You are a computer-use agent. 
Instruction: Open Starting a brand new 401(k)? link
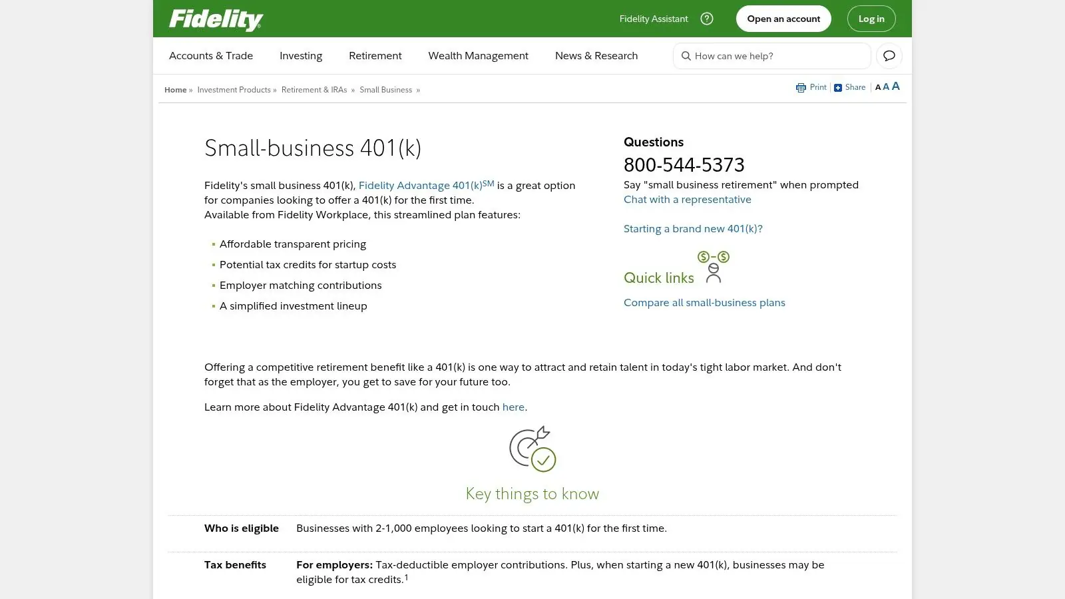693,229
